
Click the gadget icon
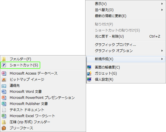pos(89,73)
